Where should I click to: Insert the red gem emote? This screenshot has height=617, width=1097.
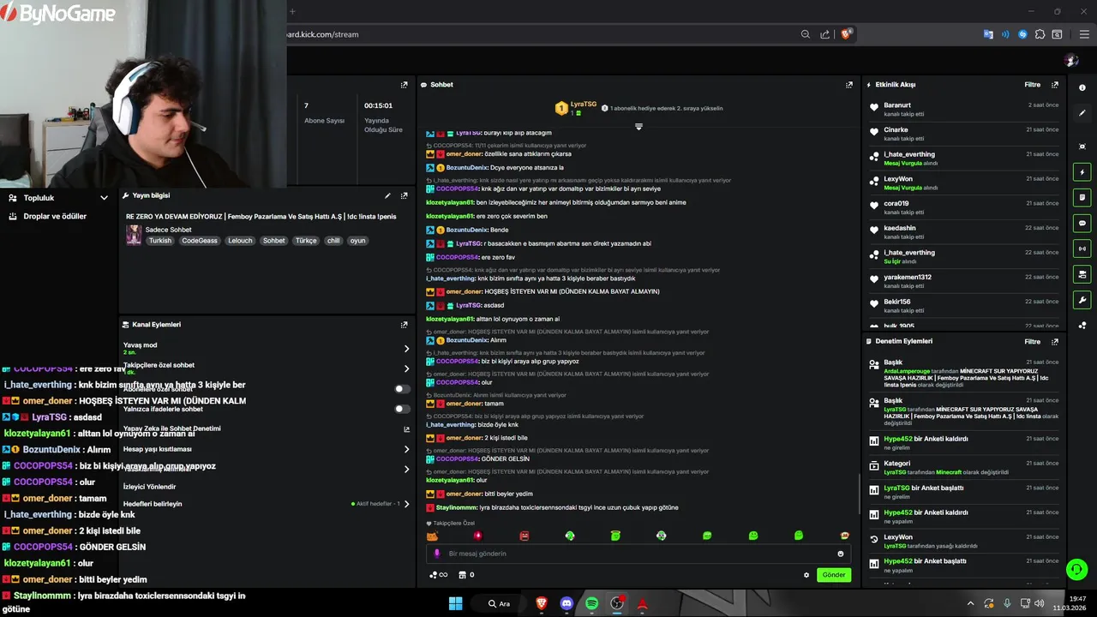(x=478, y=536)
